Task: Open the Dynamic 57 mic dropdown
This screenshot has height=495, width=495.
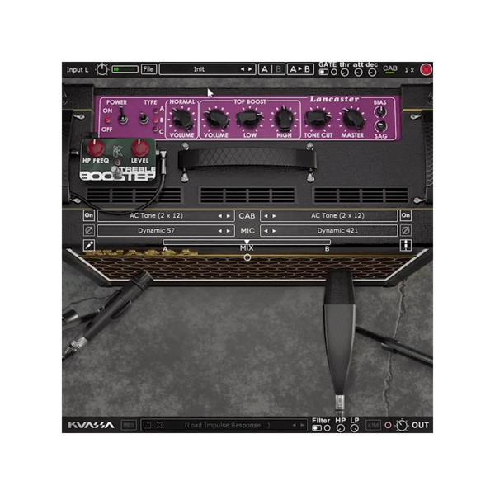Action: [x=166, y=231]
